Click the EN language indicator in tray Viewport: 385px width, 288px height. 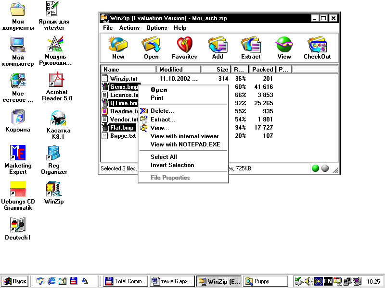[x=328, y=281]
